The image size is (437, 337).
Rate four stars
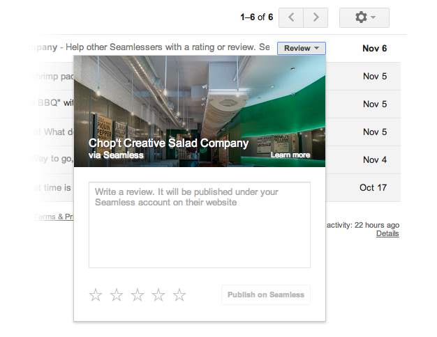click(x=158, y=295)
